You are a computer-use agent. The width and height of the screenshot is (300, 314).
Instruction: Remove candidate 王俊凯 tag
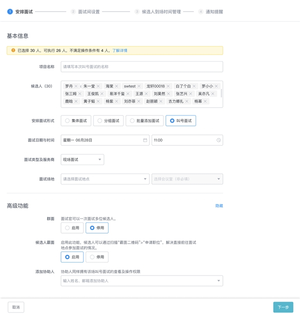tap(102, 93)
